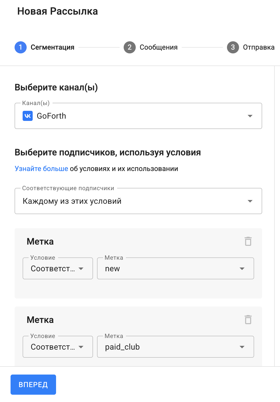Open Условие dropdown for the 'new' tag

[58, 269]
